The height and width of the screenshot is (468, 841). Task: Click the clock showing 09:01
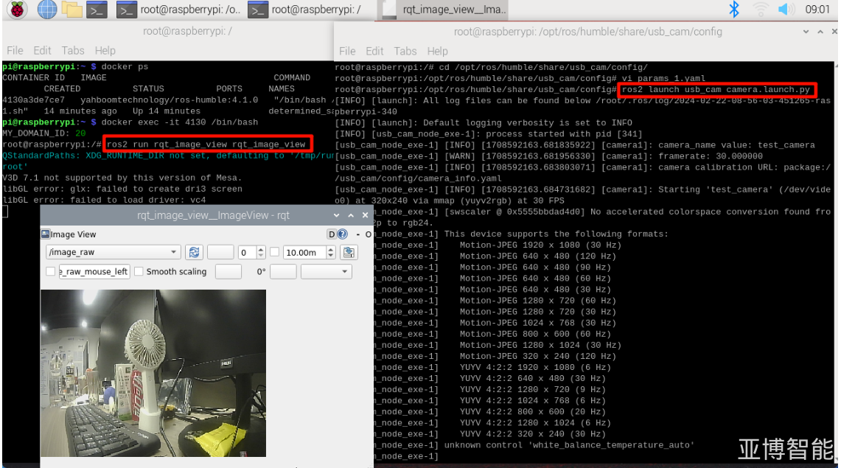click(x=817, y=9)
